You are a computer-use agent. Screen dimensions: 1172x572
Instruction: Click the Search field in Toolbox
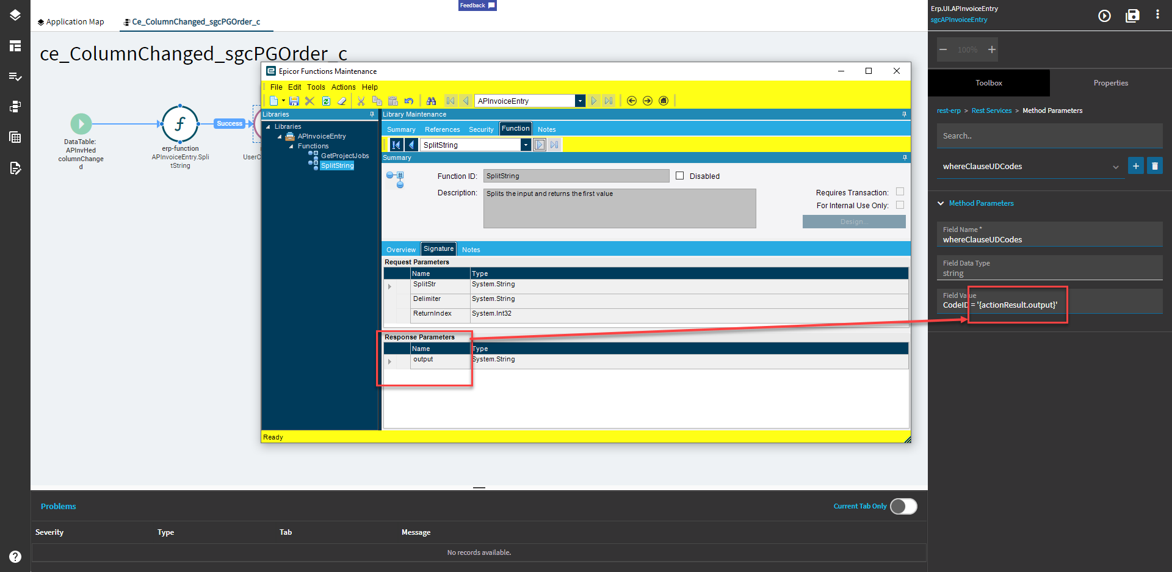click(1050, 136)
